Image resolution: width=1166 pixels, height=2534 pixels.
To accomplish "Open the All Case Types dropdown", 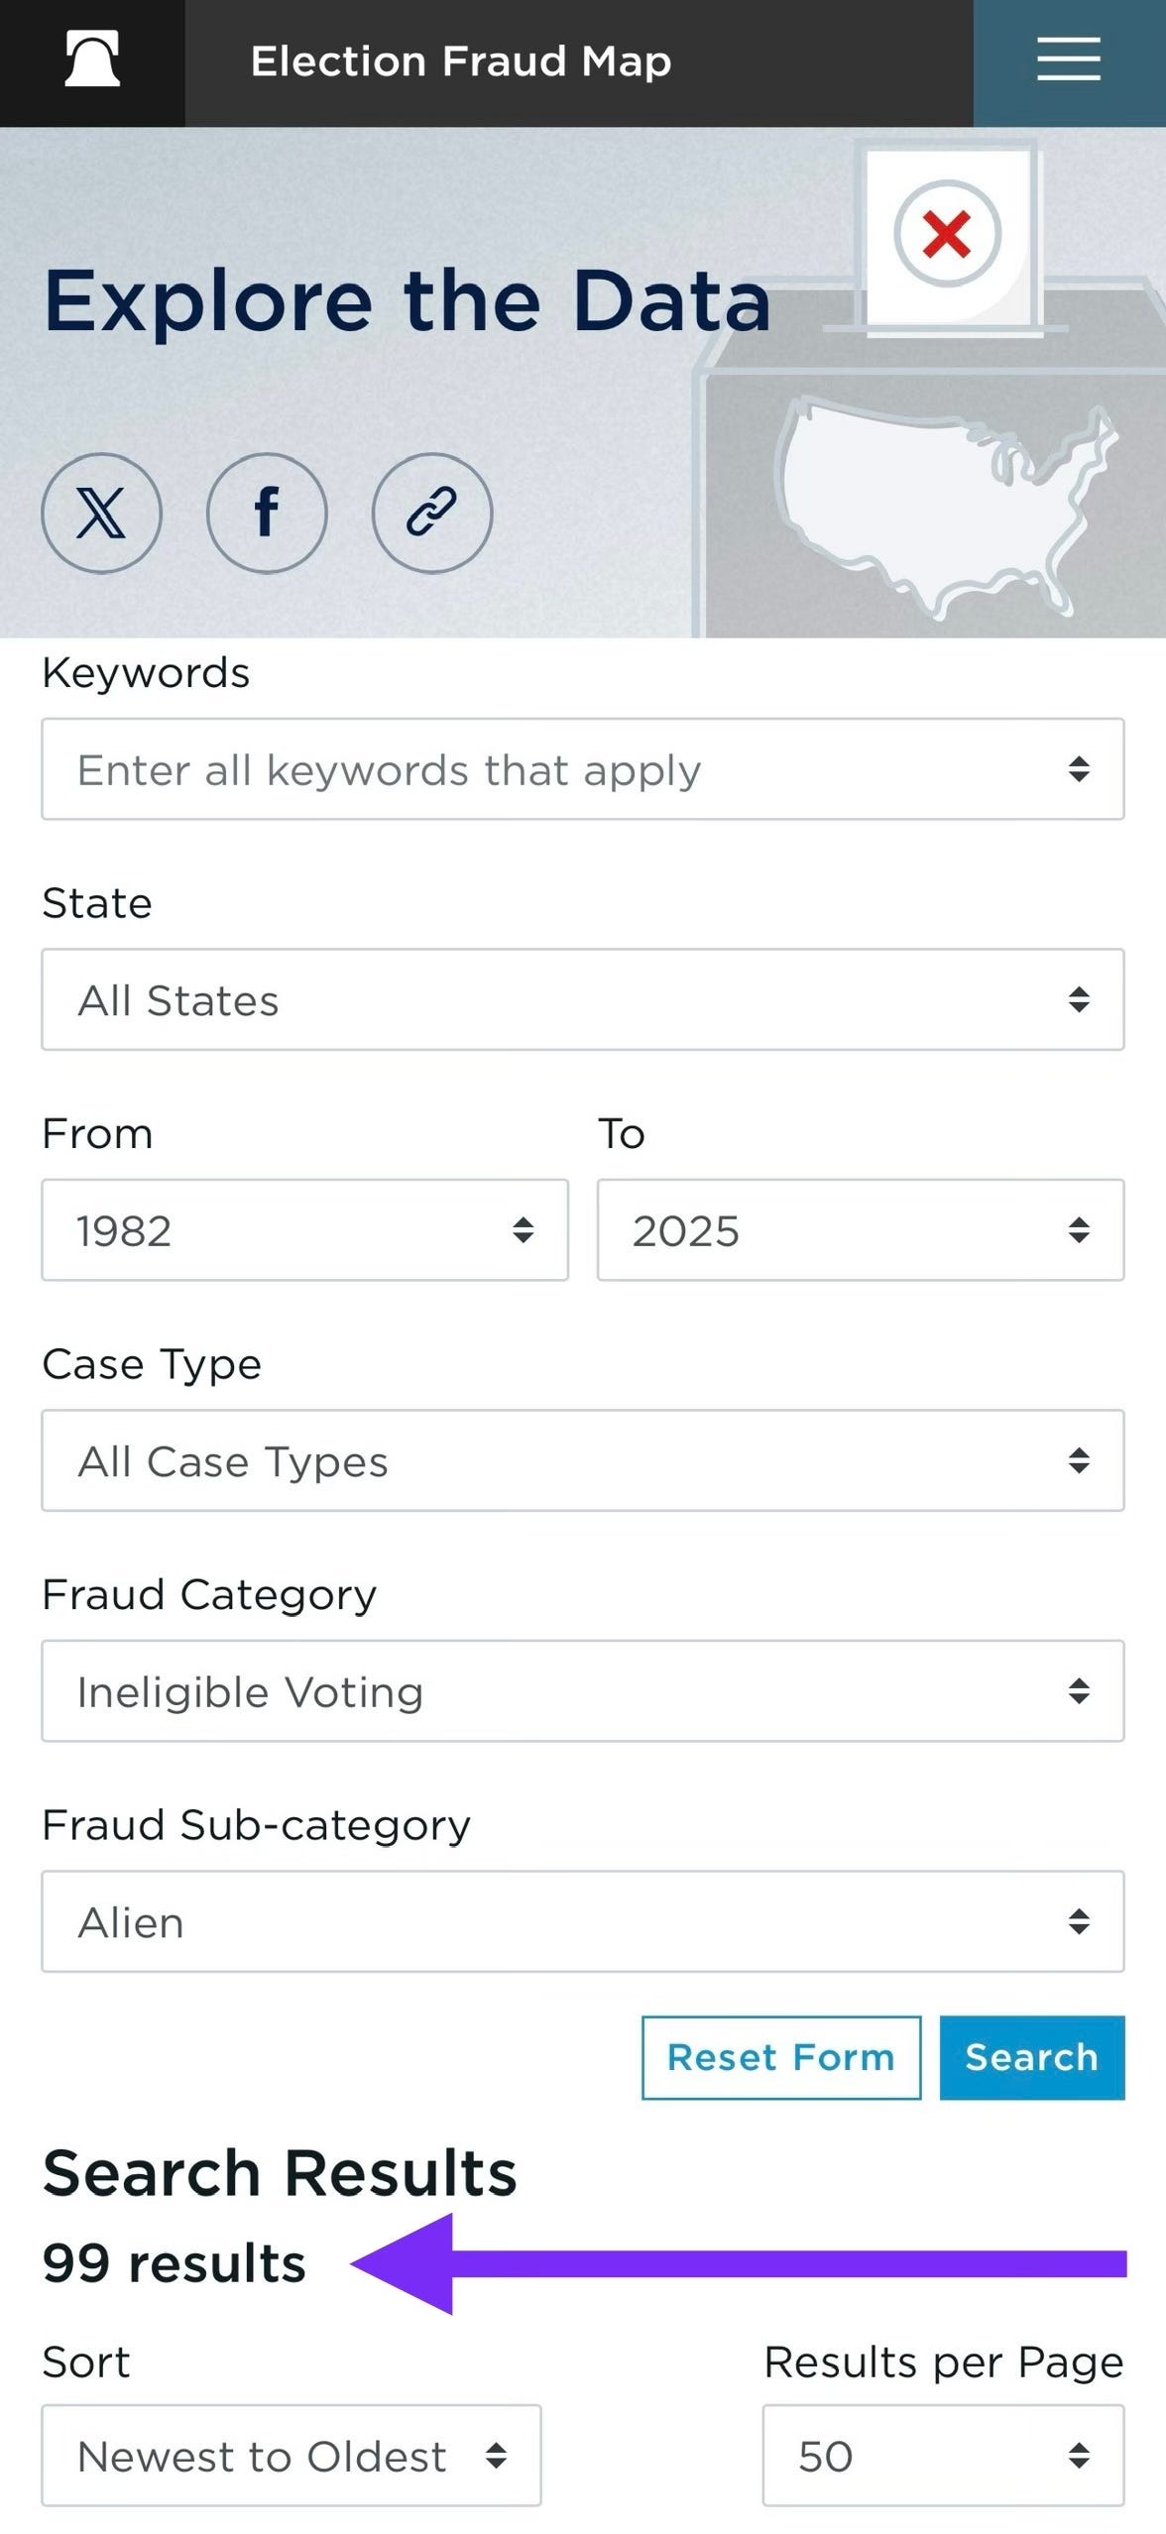I will click(583, 1460).
